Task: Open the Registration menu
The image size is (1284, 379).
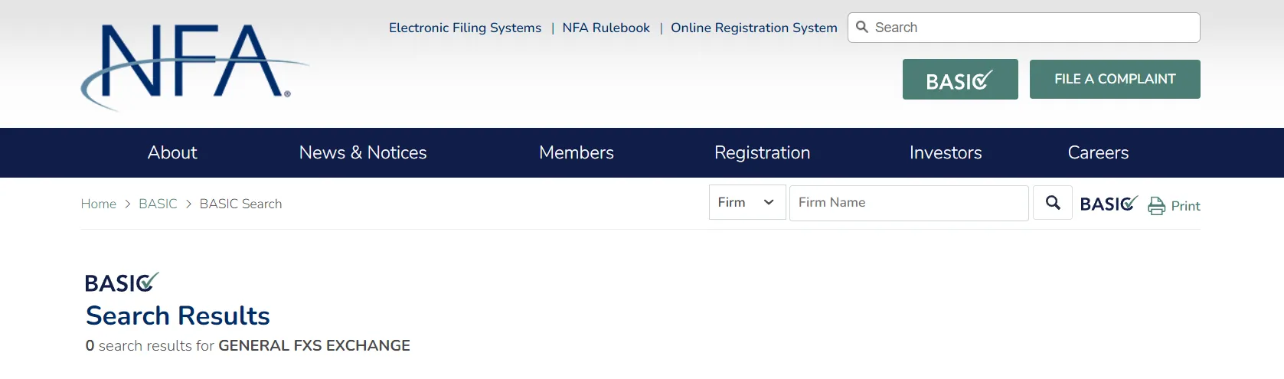Action: click(x=762, y=152)
